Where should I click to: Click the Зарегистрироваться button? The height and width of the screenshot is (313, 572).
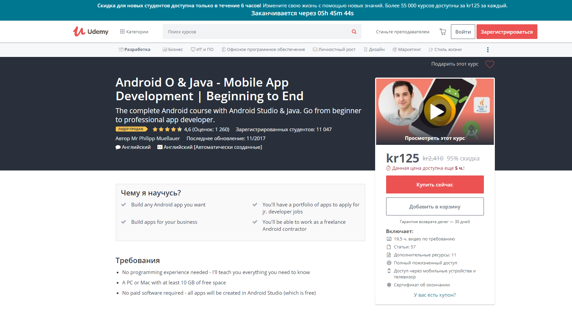click(x=507, y=32)
